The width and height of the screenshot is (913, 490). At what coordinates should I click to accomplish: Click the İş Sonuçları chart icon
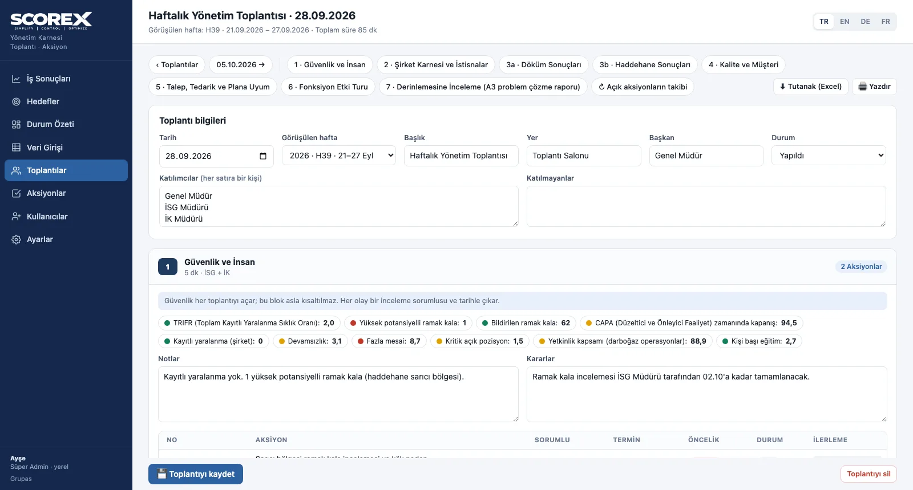pos(16,79)
